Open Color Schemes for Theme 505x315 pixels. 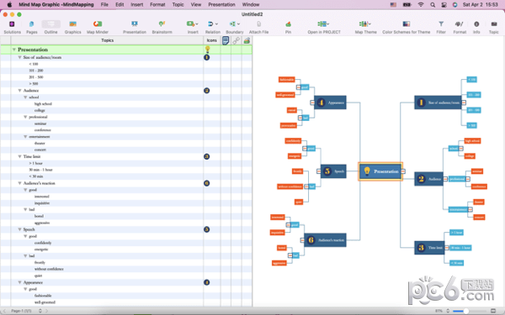407,24
